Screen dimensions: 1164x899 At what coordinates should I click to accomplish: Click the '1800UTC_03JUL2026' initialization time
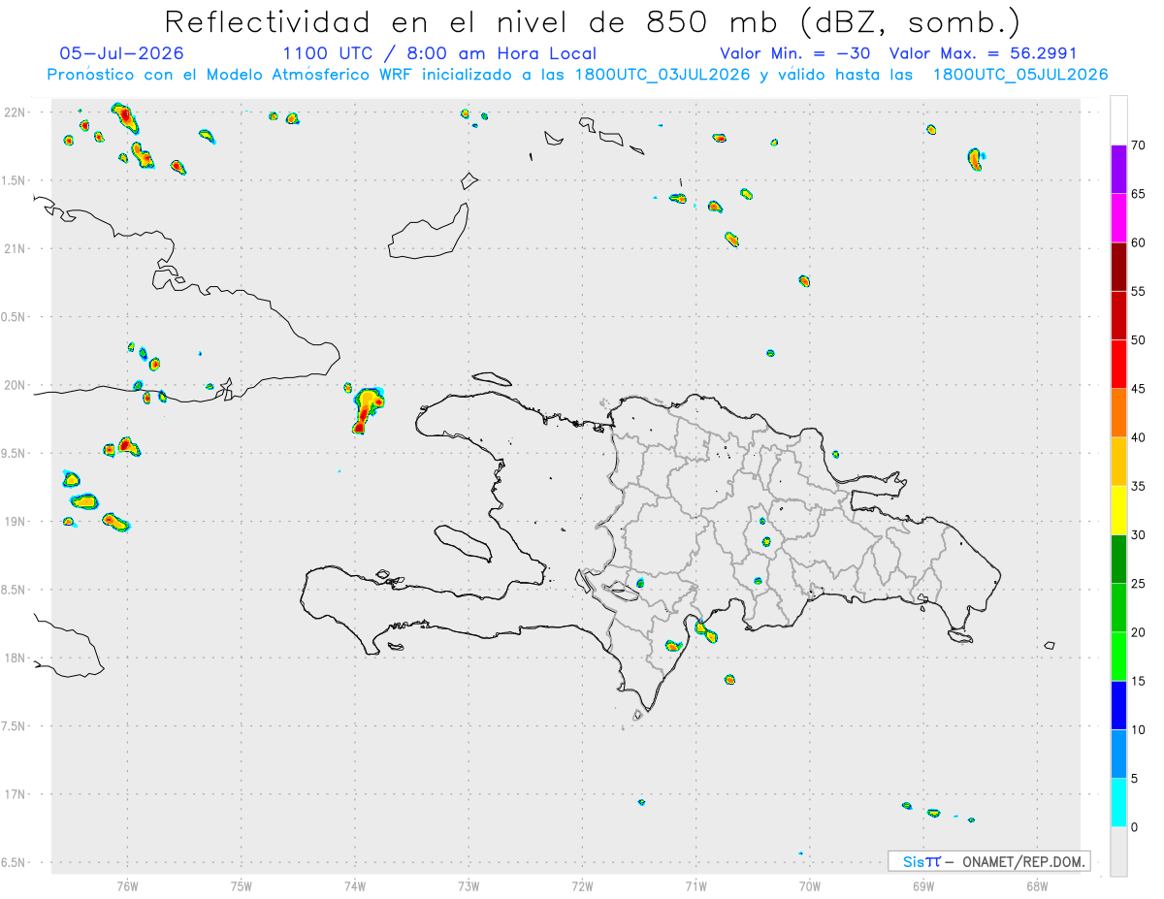click(663, 75)
